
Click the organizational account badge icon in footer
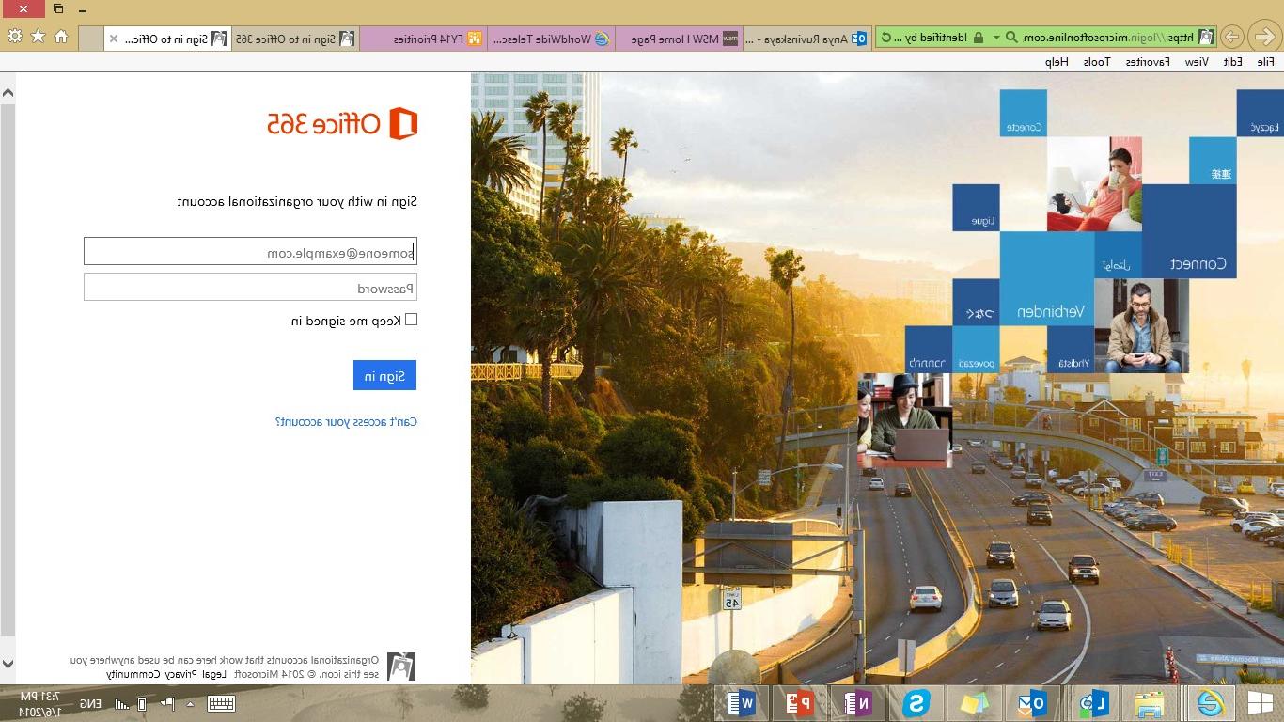pos(401,667)
